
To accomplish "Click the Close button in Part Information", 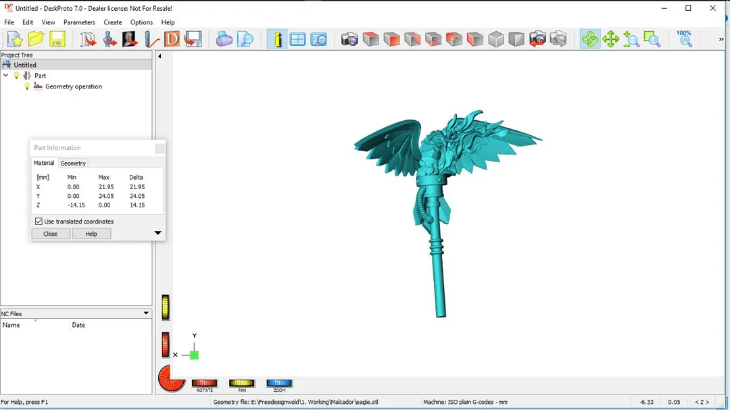I will [50, 234].
